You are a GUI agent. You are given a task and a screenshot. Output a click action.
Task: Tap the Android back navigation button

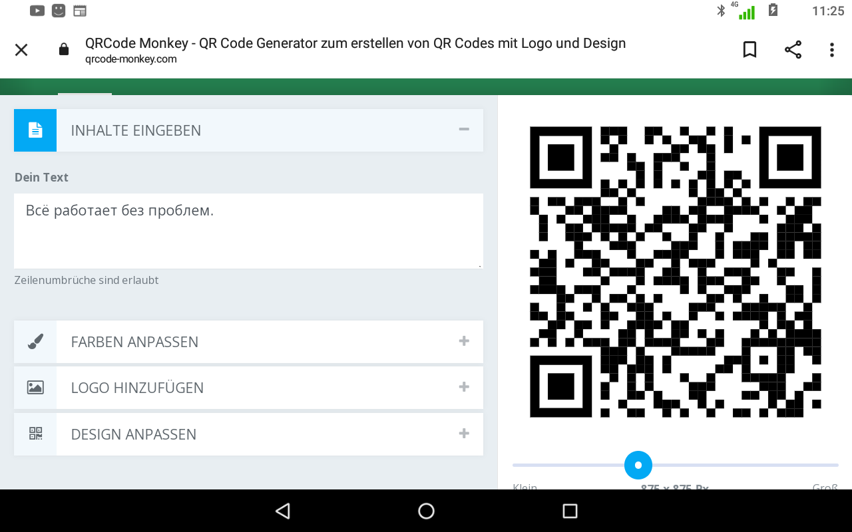tap(282, 510)
